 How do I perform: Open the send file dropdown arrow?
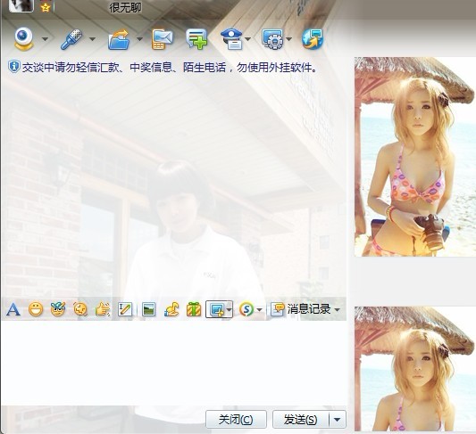pyautogui.click(x=139, y=39)
